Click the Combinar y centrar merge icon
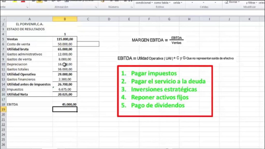The width and height of the screenshot is (265, 149). (67, 1)
